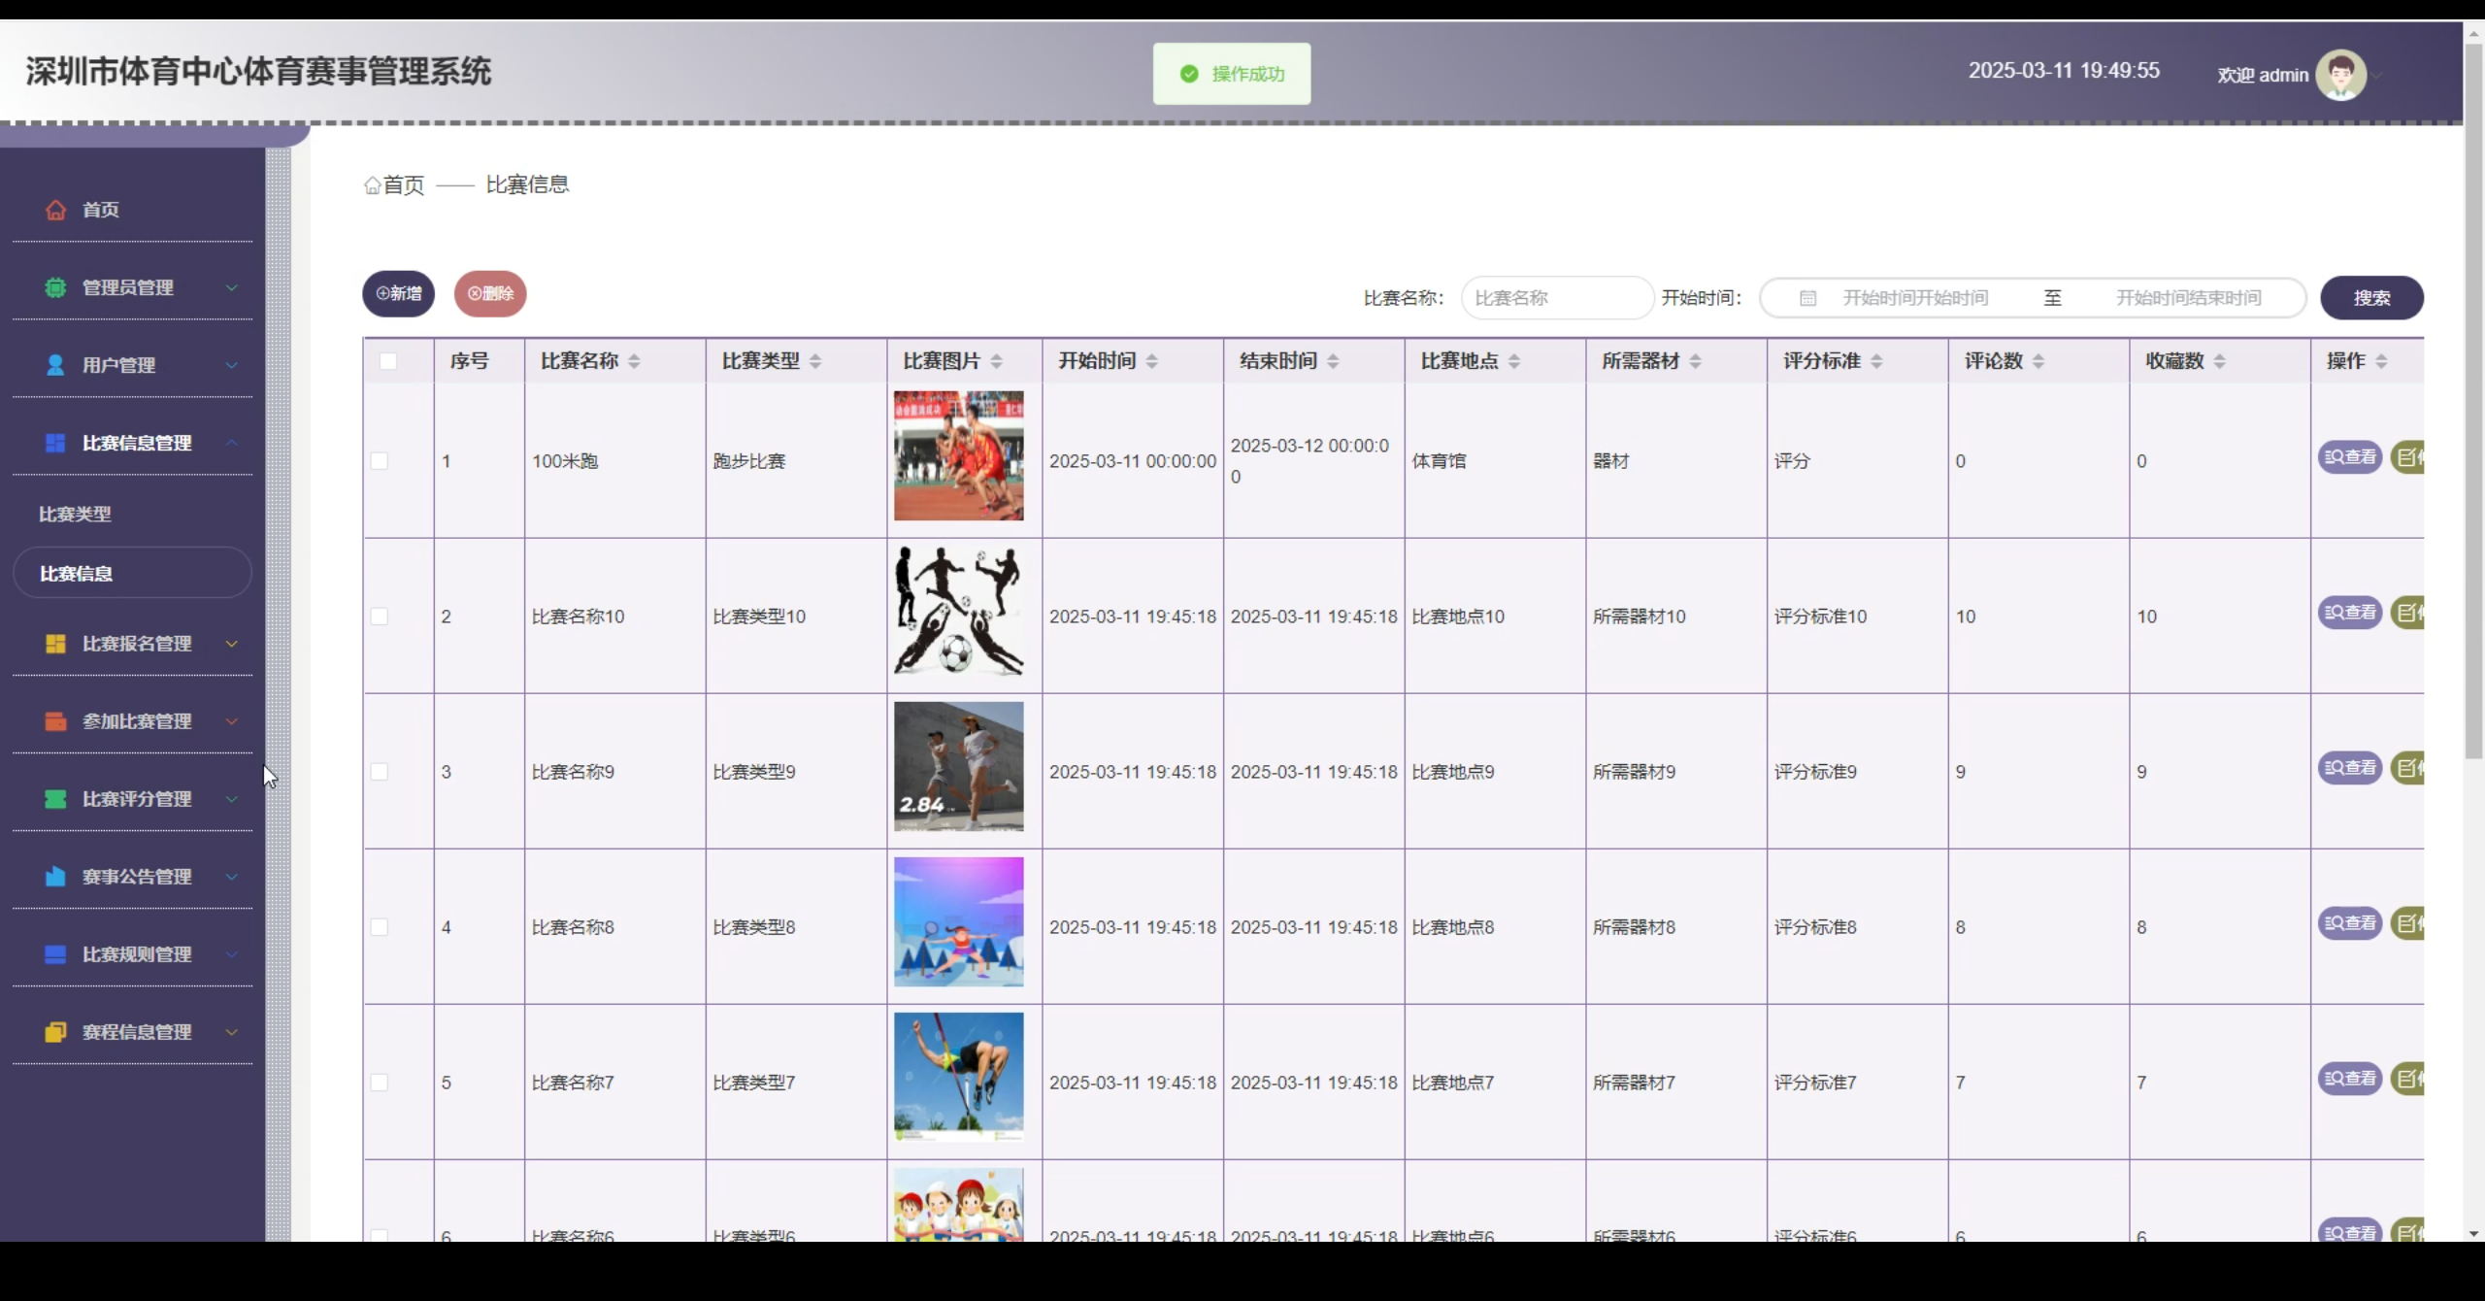Click the calendar icon in the start time field
Viewport: 2485px width, 1301px height.
click(1807, 298)
